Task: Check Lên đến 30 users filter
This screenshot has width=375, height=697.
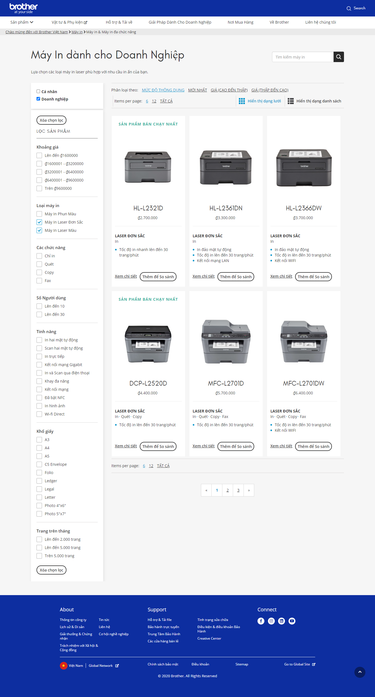Action: tap(39, 314)
